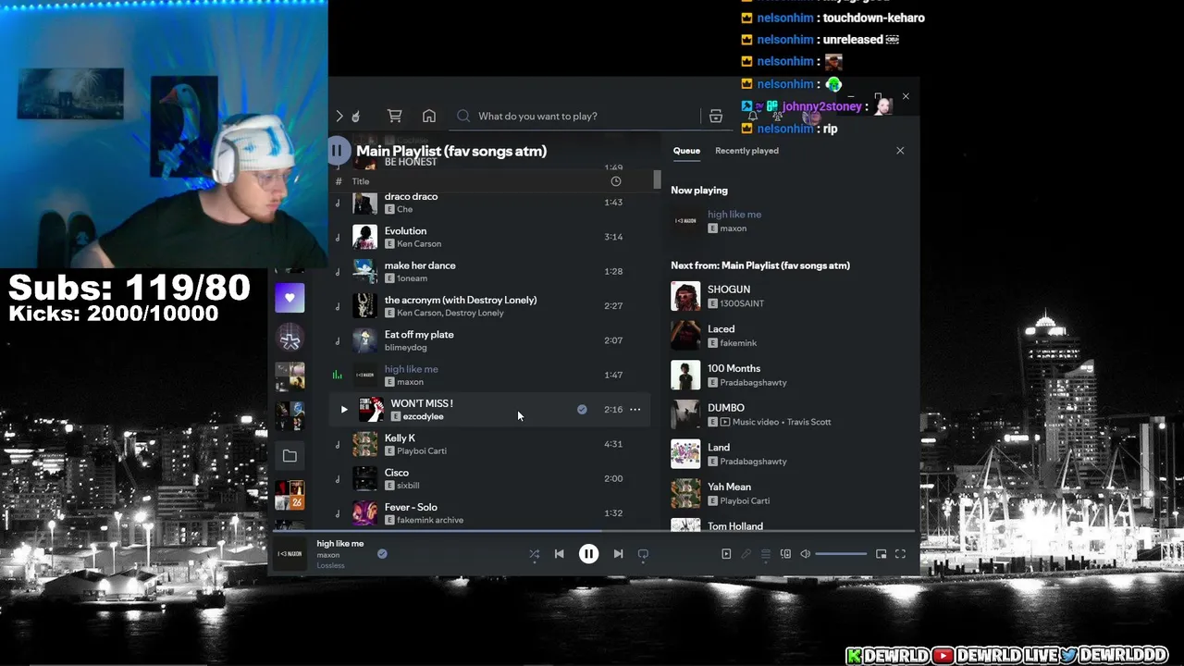
Task: Select the make her dance track
Action: coord(490,271)
